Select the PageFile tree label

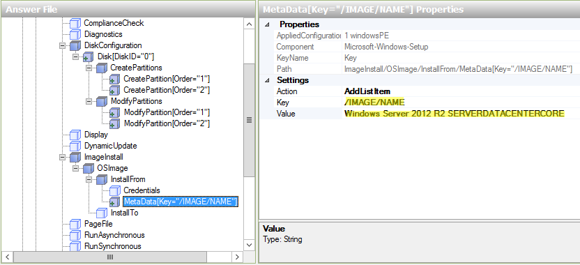point(98,225)
